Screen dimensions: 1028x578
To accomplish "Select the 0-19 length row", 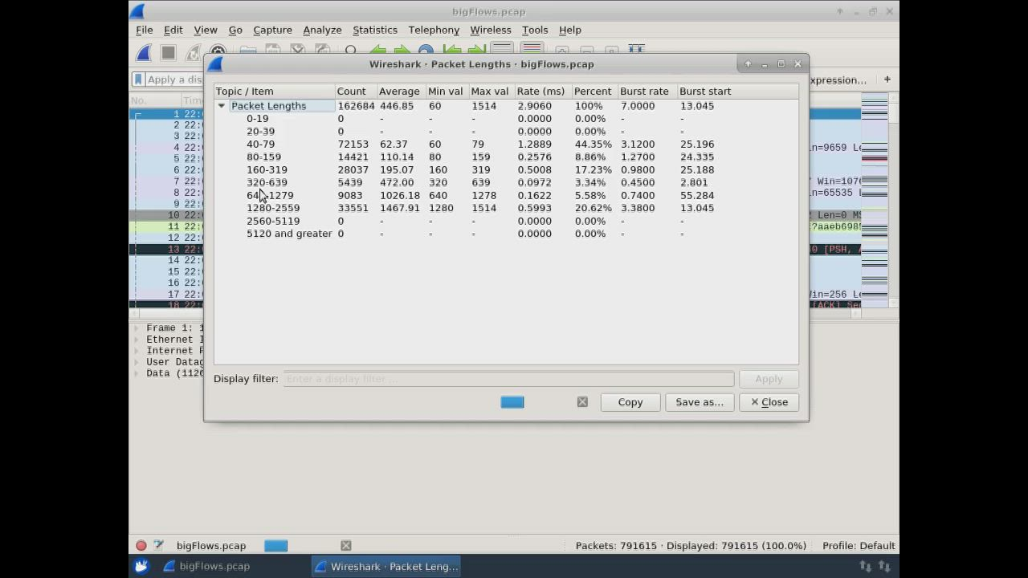I will click(506, 119).
